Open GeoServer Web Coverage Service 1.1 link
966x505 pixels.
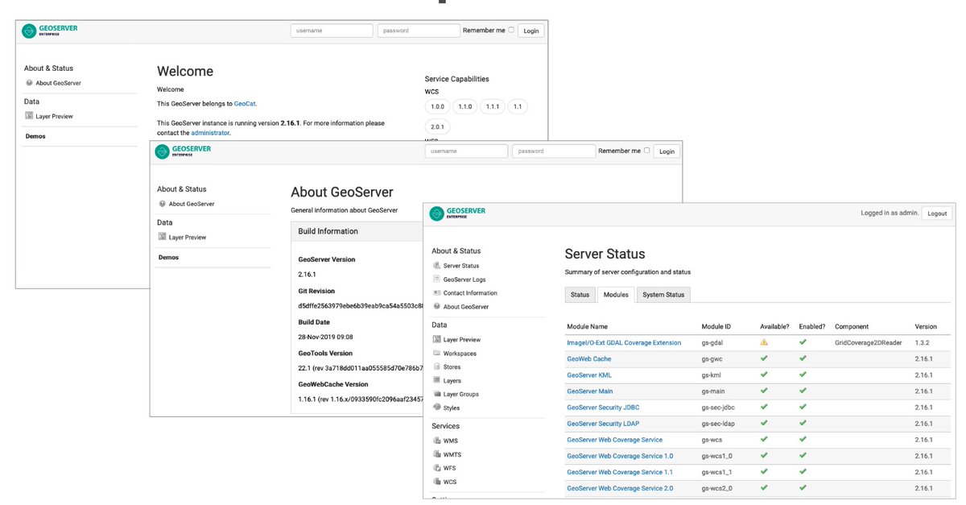coord(620,472)
